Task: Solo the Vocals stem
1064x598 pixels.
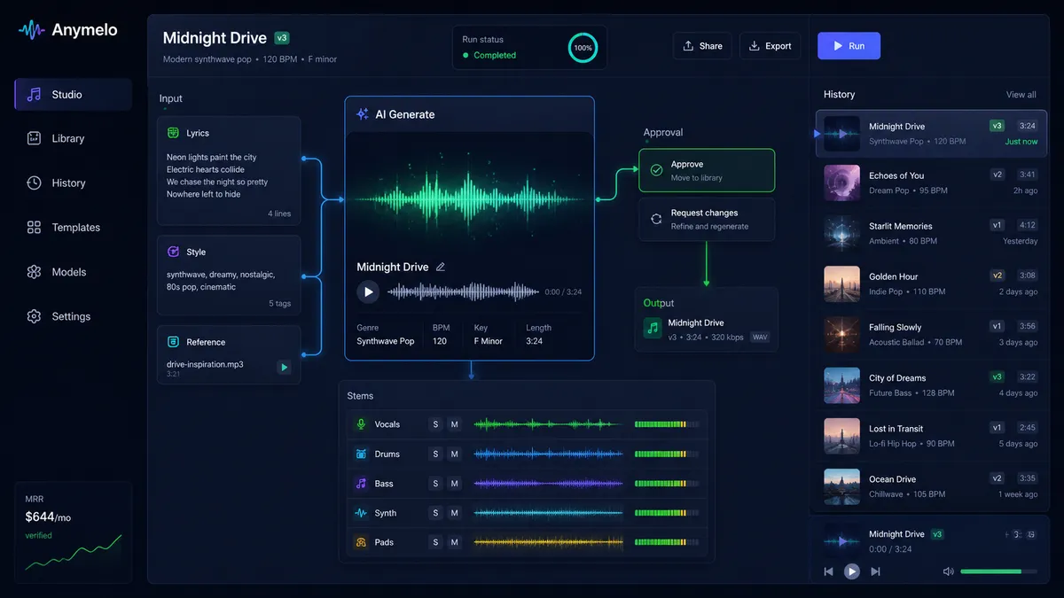Action: [x=435, y=424]
